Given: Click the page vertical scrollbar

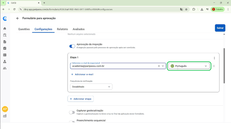Looking at the screenshot, I should click(224, 66).
